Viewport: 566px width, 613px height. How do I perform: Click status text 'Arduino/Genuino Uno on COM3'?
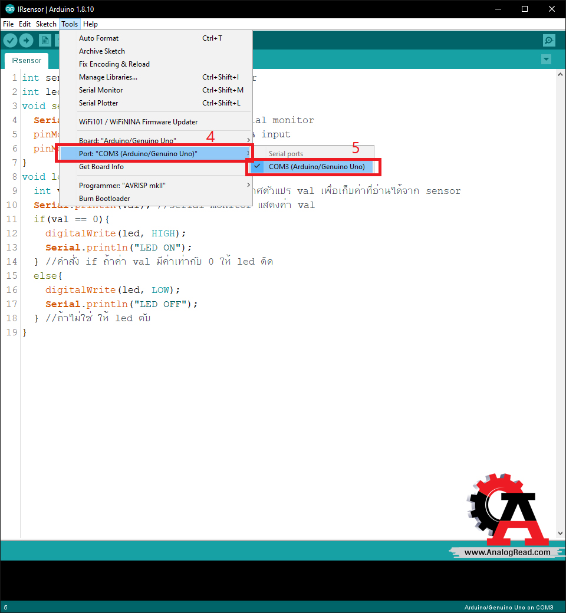point(508,607)
